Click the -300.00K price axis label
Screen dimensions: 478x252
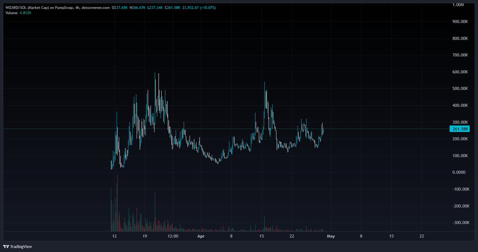461,223
